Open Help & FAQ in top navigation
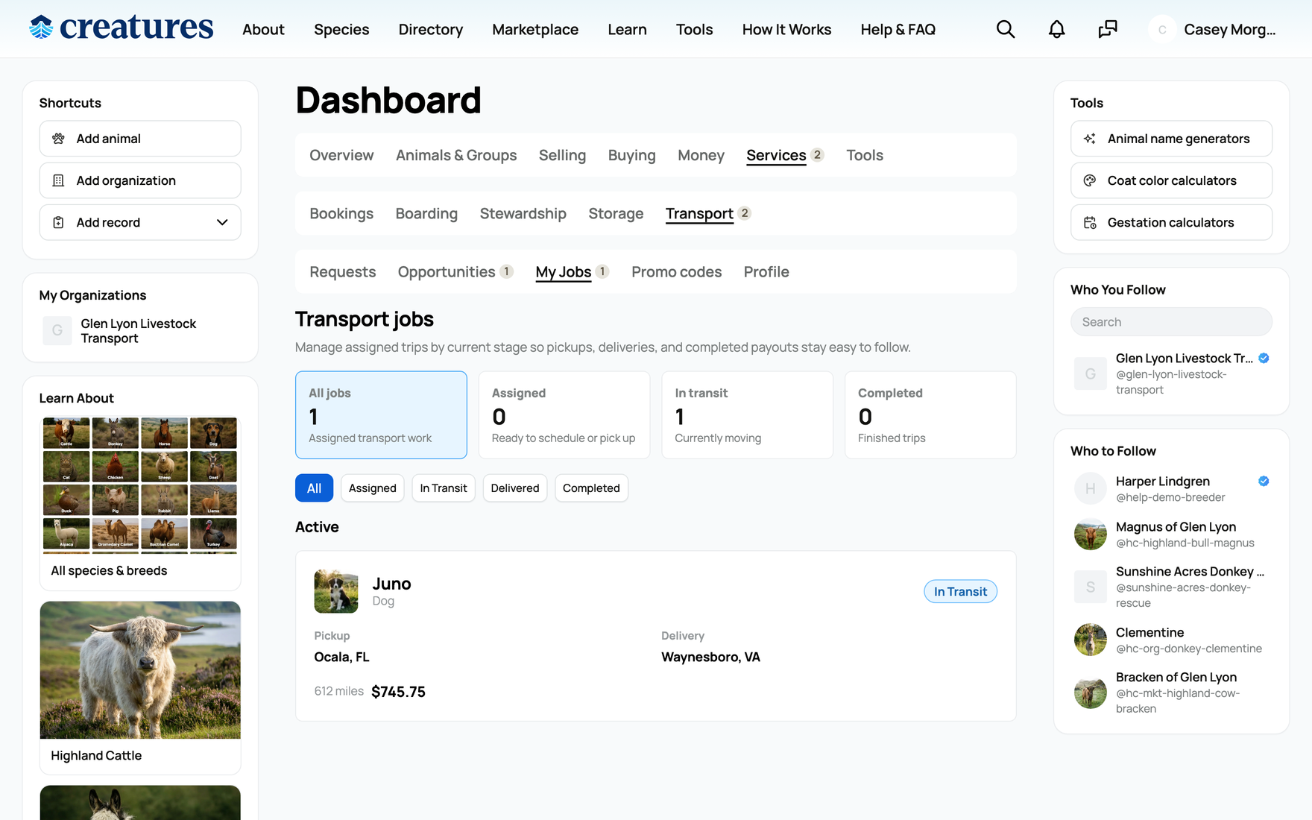The image size is (1312, 820). coord(898,29)
